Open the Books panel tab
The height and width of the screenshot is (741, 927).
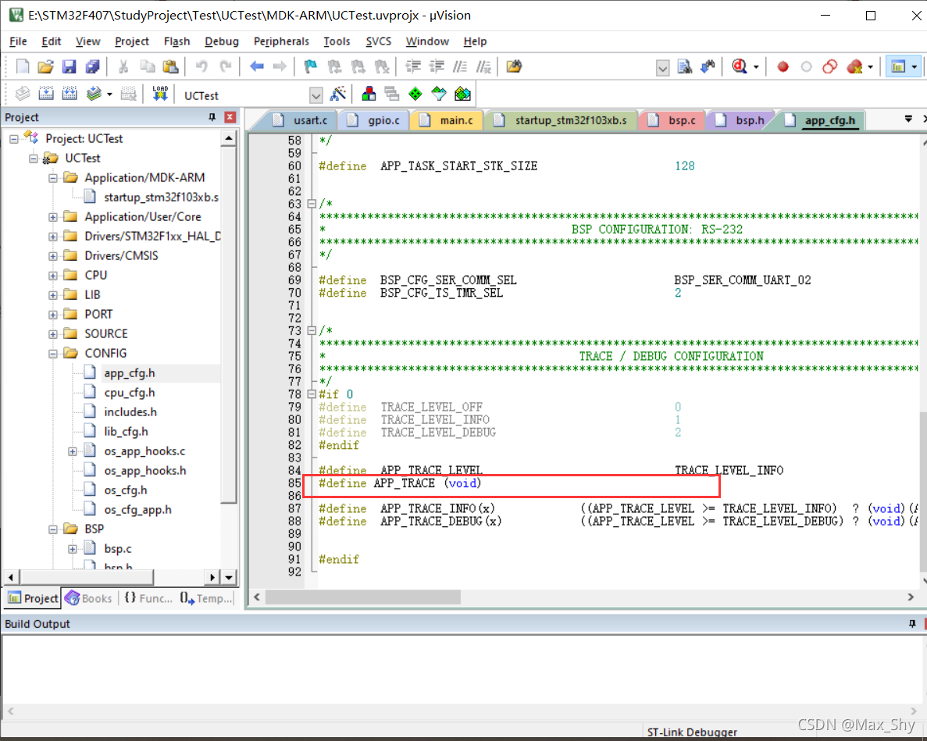coord(89,598)
